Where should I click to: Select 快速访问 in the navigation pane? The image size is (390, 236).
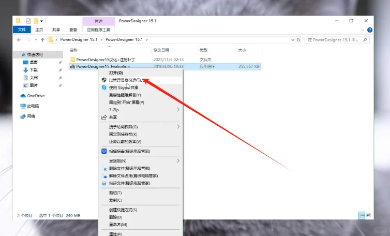[x=35, y=54]
